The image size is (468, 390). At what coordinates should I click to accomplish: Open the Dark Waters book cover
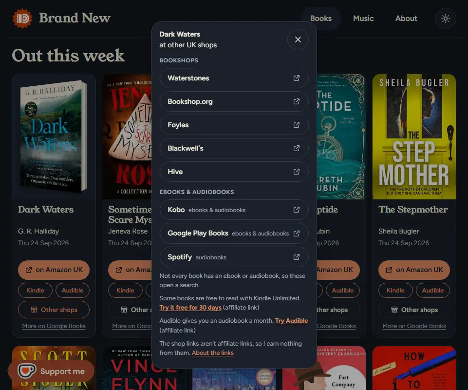tap(54, 136)
